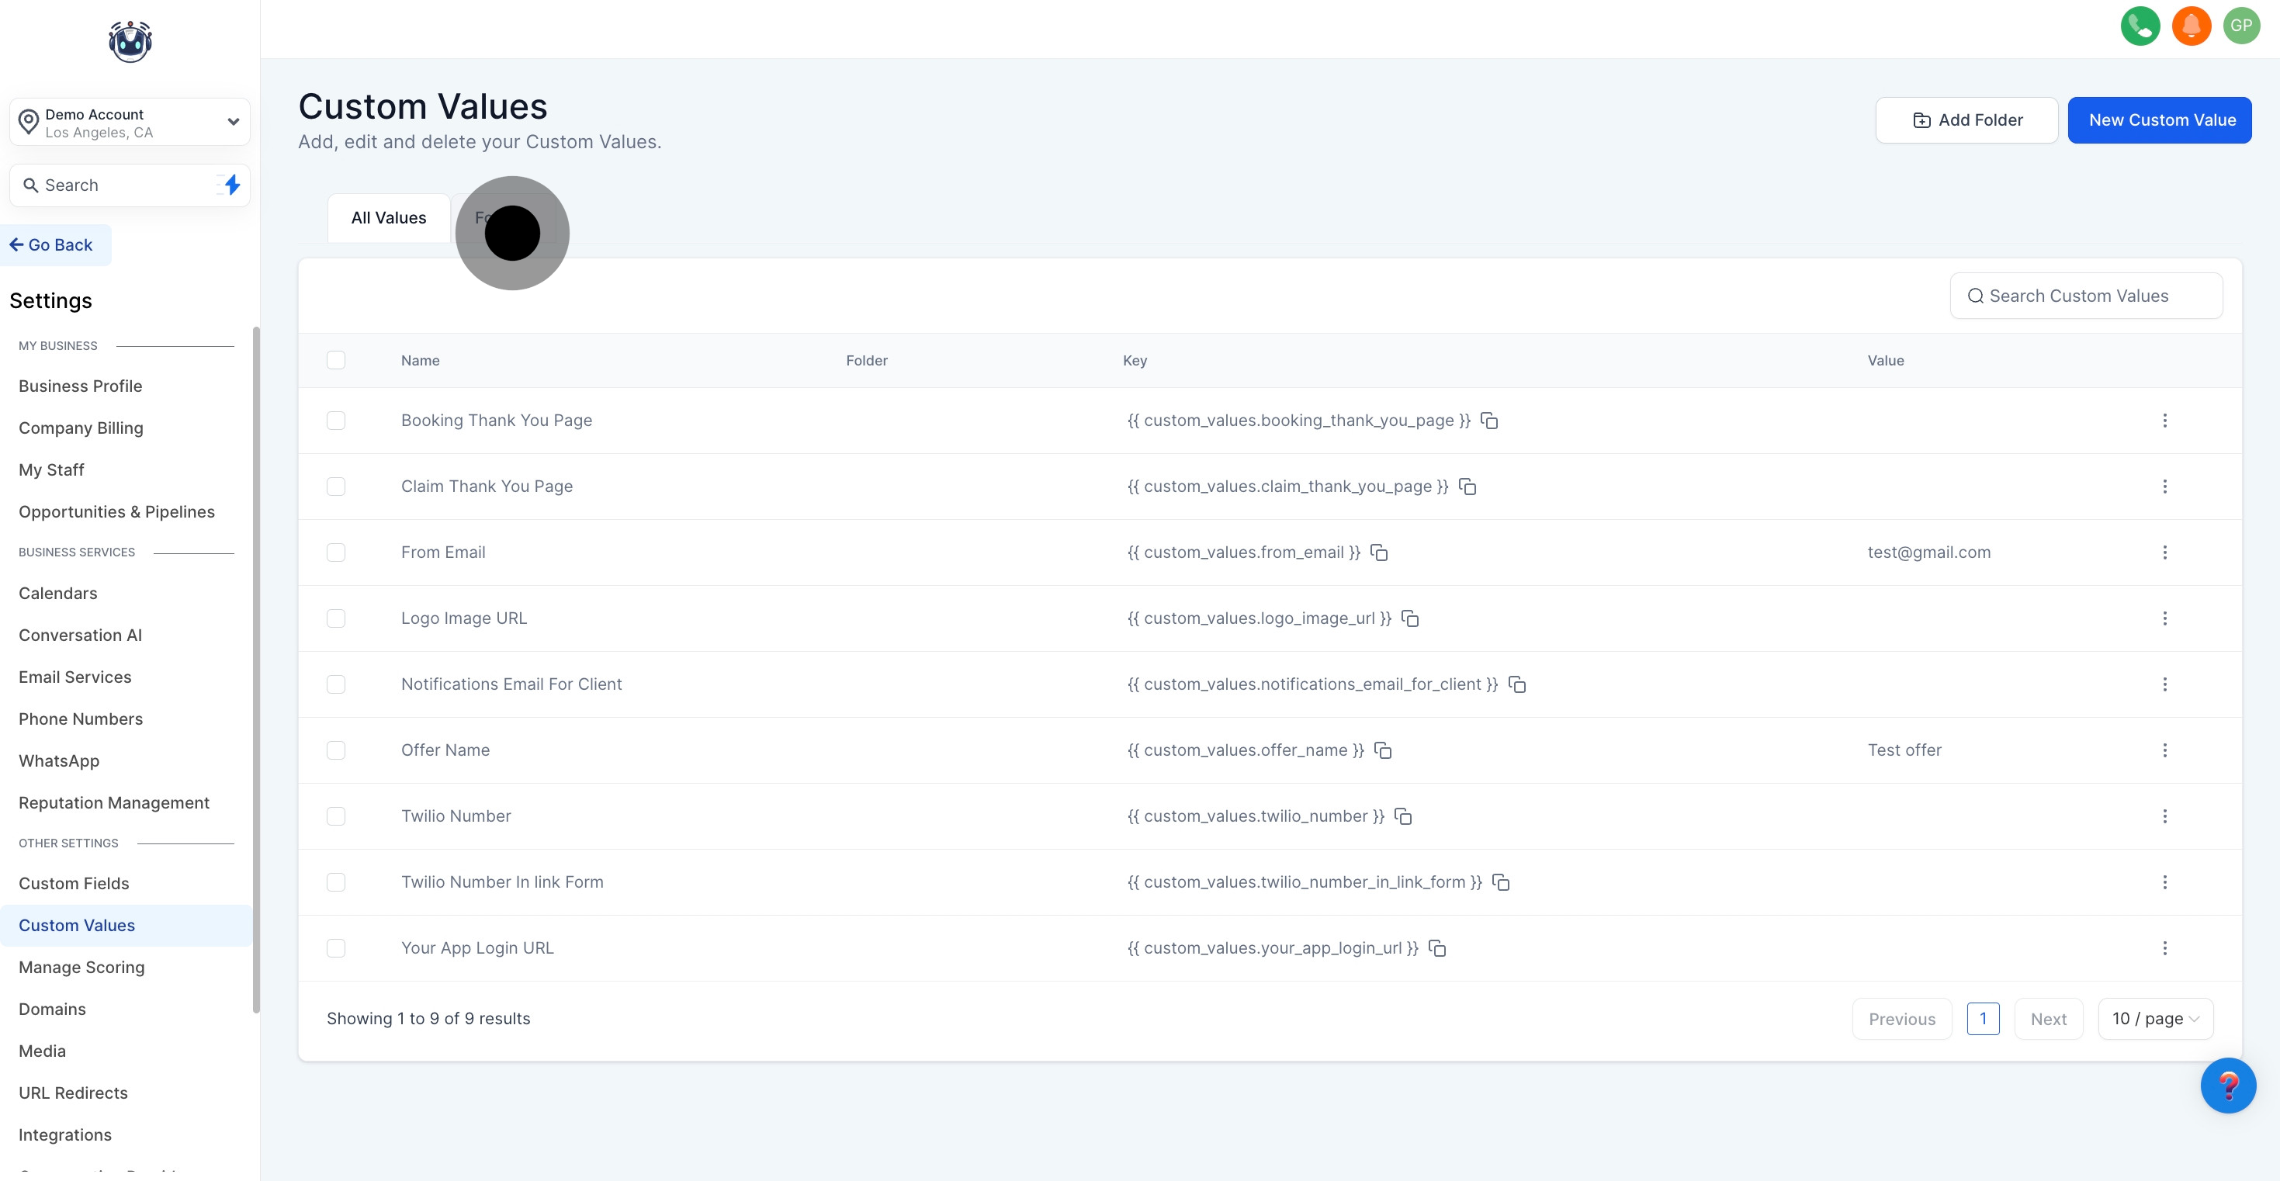Copy the From Email key

(x=1379, y=552)
